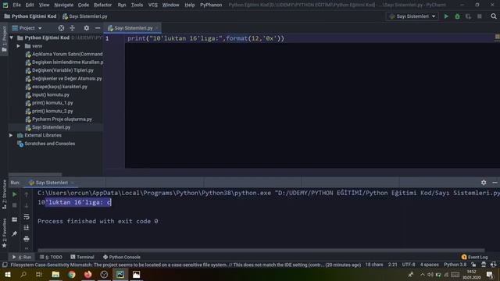Close the Sayı Sistemleri run tab
Viewport: 500px width, 281px height.
[x=73, y=183]
